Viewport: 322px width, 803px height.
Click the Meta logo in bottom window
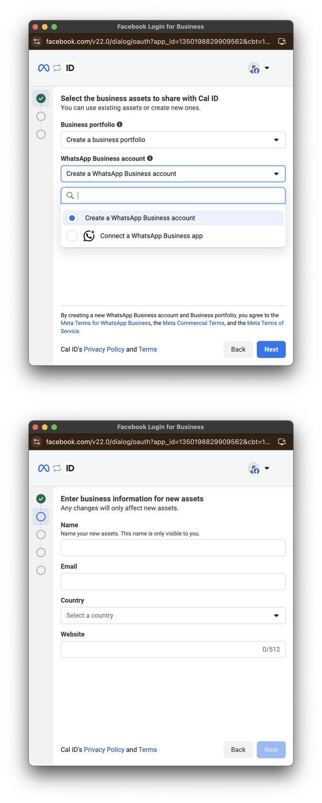(x=44, y=469)
